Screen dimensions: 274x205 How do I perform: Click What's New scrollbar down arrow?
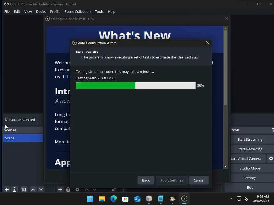pos(225,167)
